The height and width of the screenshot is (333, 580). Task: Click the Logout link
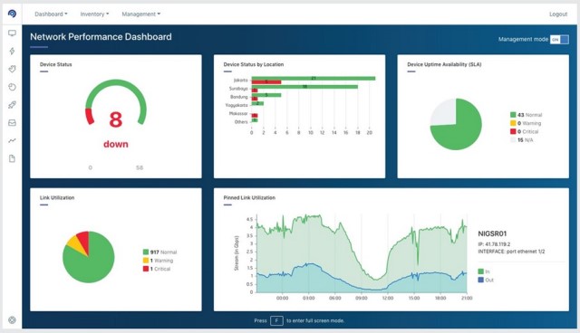tap(558, 14)
